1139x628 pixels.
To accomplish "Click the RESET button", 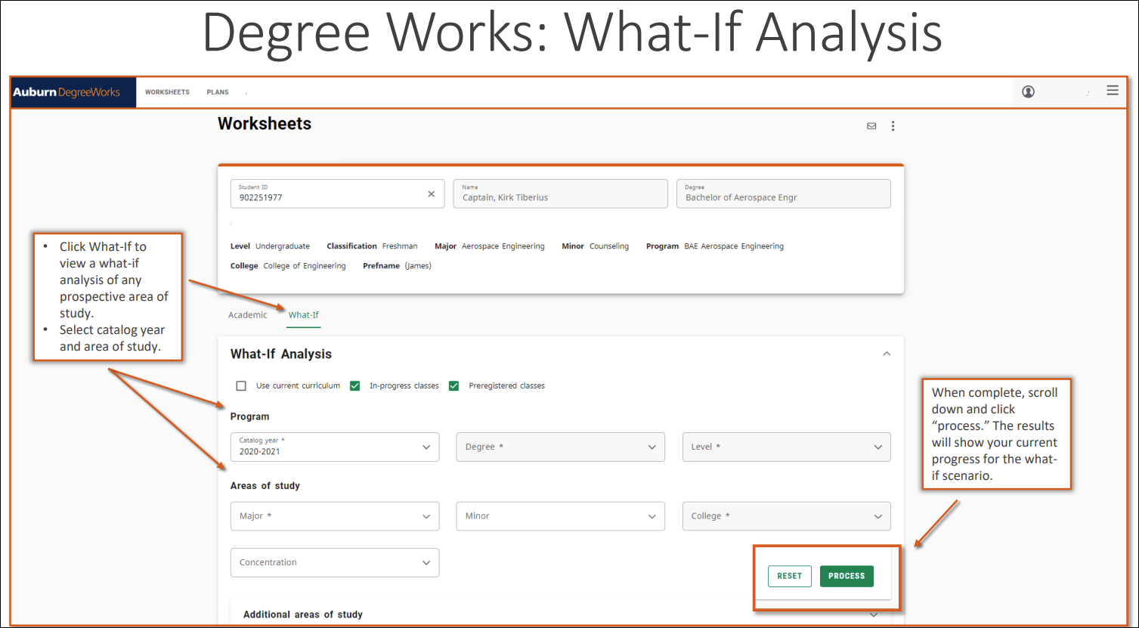I will [789, 576].
